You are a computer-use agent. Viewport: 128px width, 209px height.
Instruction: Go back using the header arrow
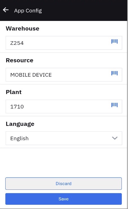(x=6, y=10)
